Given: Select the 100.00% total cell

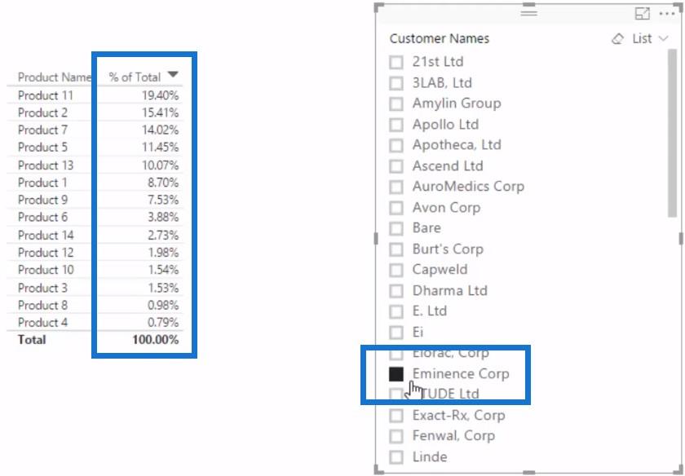Looking at the screenshot, I should coord(156,340).
